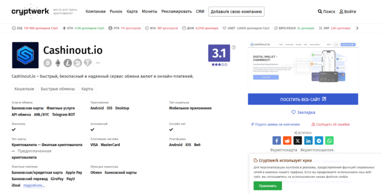Image resolution: width=381 pixels, height=194 pixels.
Task: Click 'Desktop' under Приложение
Action: 122,108
